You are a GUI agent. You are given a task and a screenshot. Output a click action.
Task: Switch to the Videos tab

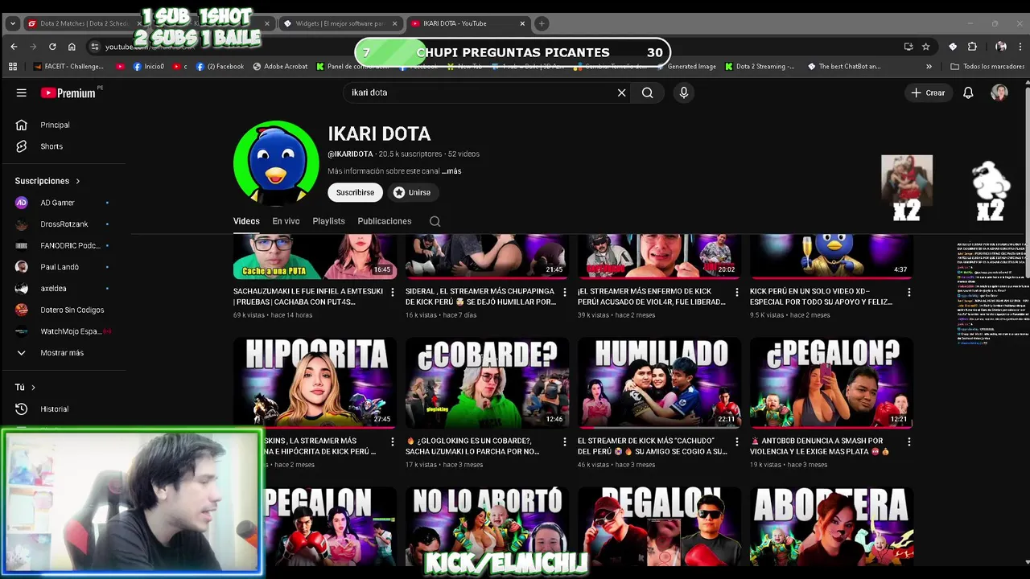[246, 221]
